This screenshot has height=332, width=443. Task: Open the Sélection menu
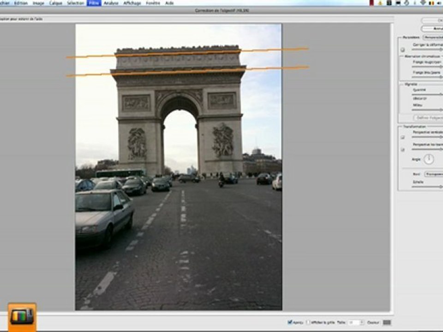pos(75,3)
